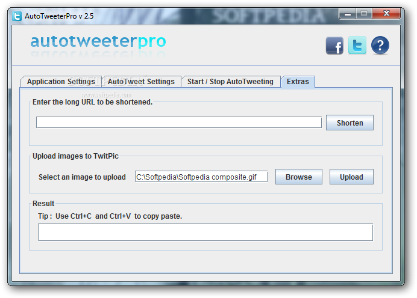Click the autotweeterpro logo
417x298 pixels.
pos(98,42)
